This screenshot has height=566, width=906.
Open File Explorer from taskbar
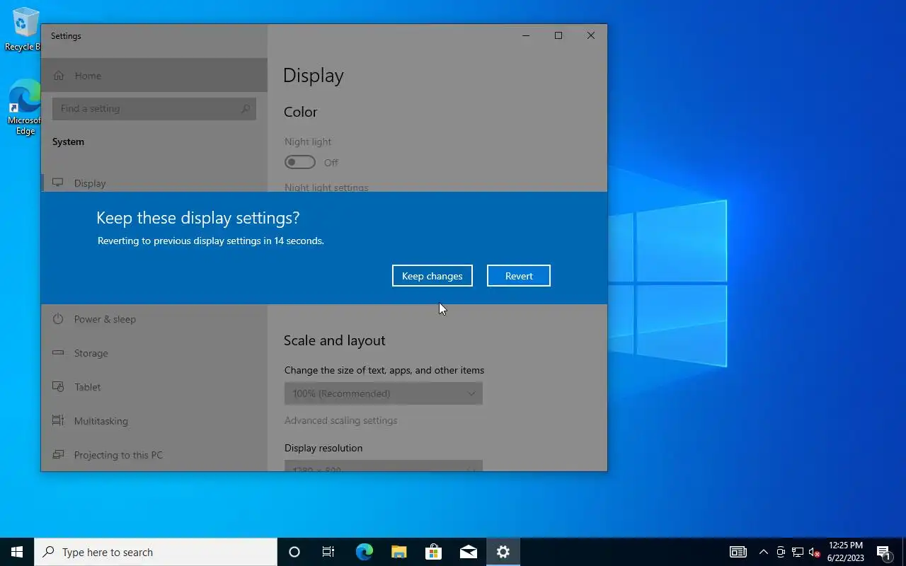[398, 552]
